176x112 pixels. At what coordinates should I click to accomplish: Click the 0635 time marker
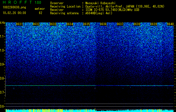point(86,24)
